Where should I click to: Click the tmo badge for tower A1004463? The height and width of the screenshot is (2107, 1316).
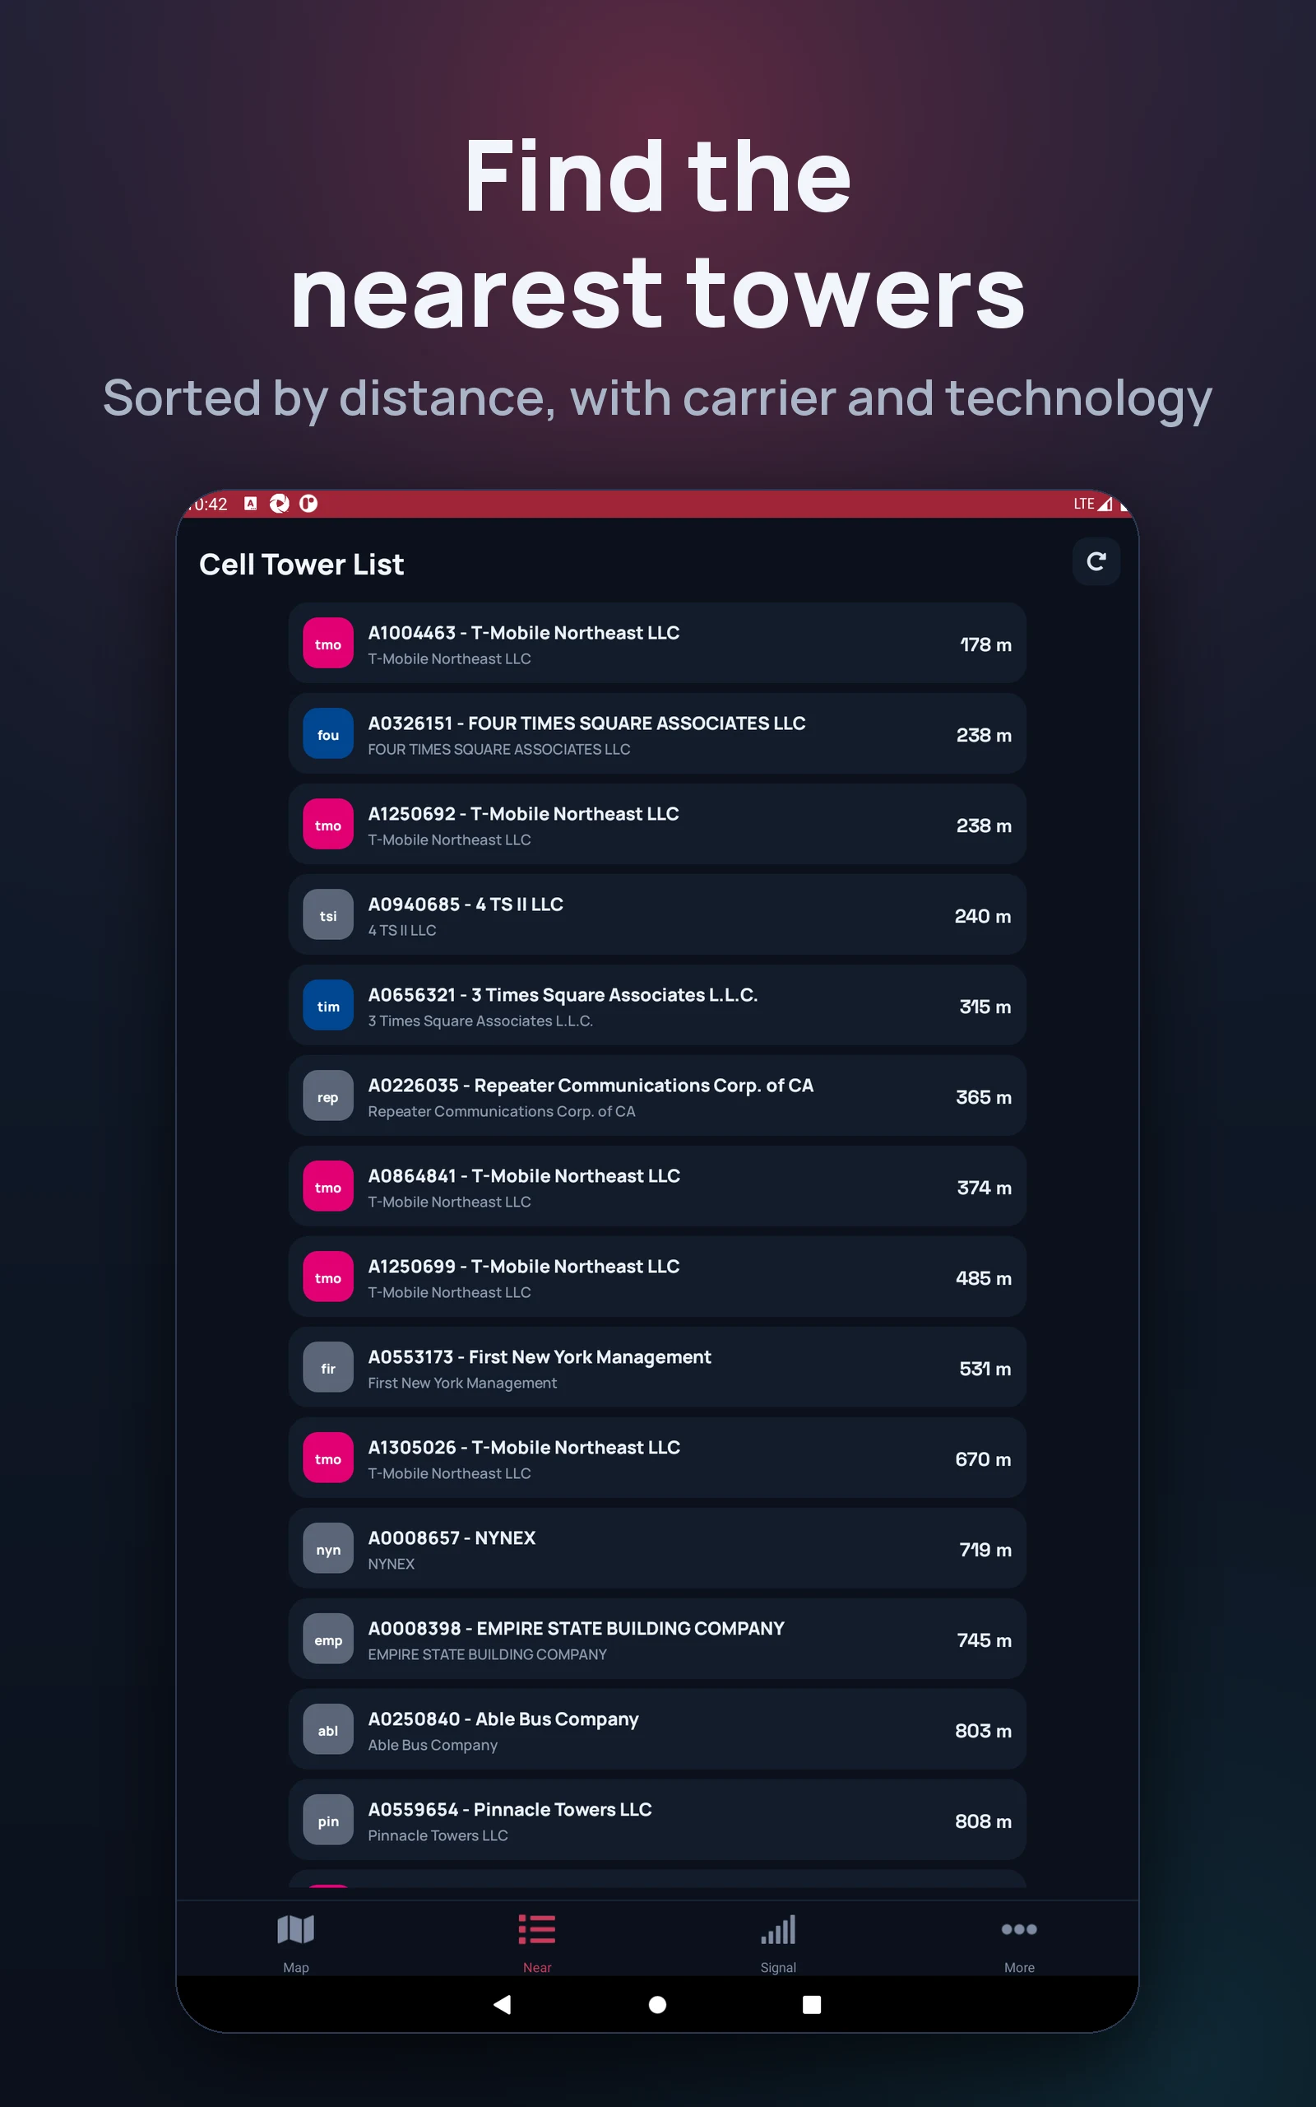coord(328,644)
